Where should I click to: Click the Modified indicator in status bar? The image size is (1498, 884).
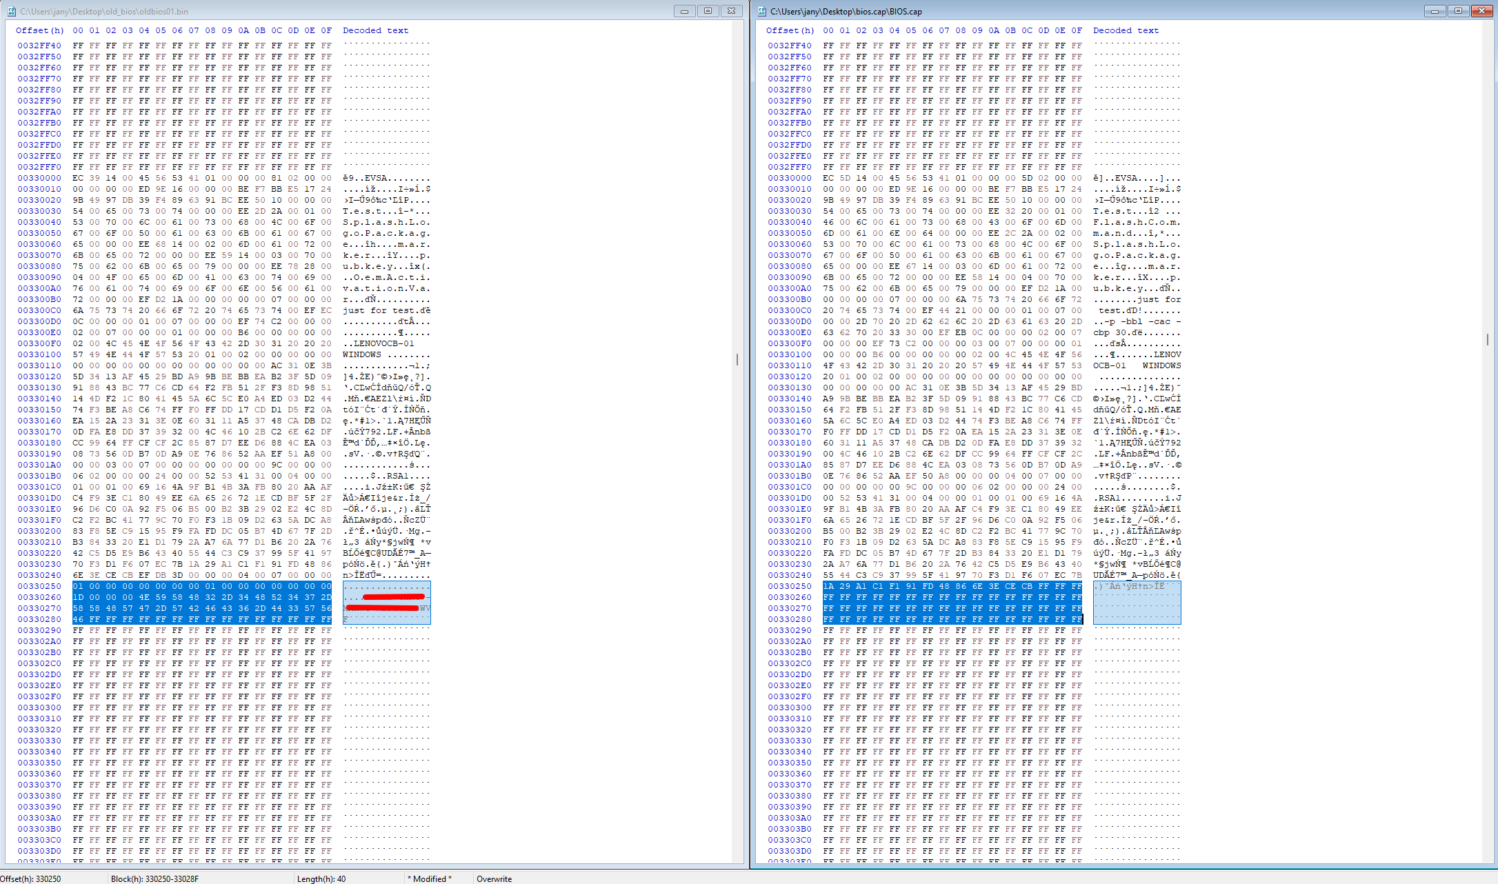point(429,878)
